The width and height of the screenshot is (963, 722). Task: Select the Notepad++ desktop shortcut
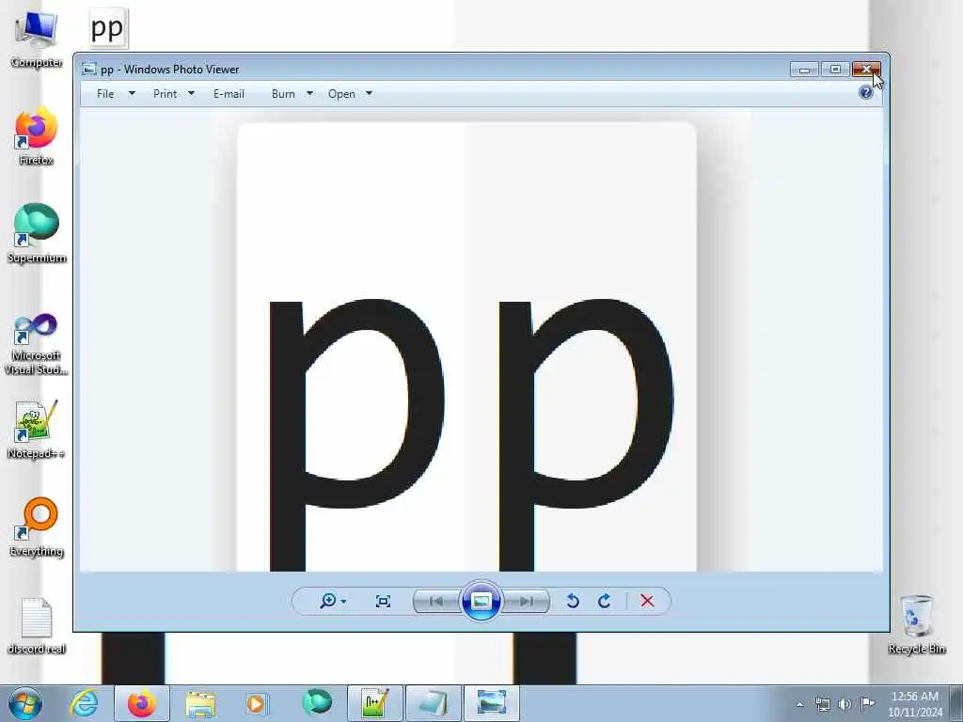(x=37, y=429)
